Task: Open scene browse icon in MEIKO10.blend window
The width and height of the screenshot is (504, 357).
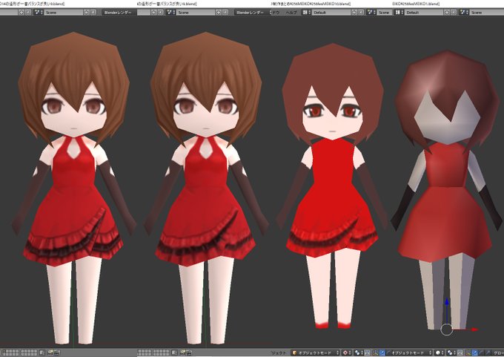Action: [371, 12]
